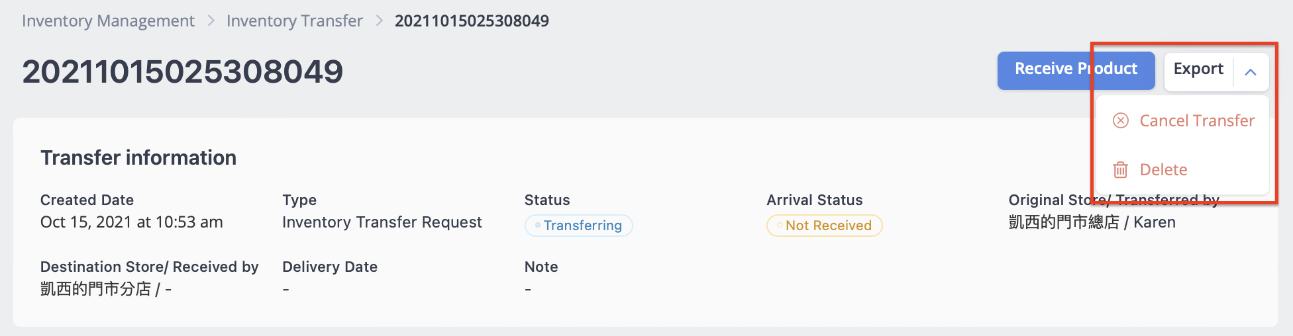This screenshot has height=336, width=1293.
Task: Click breadcrumb transfer number 2021101502530​8049
Action: pyautogui.click(x=472, y=21)
